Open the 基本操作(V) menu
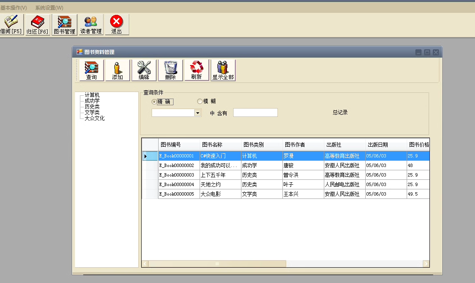The height and width of the screenshot is (283, 475). [14, 7]
